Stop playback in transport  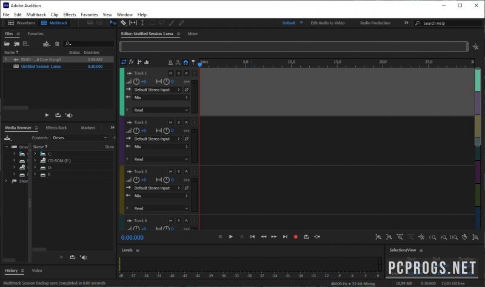point(220,237)
